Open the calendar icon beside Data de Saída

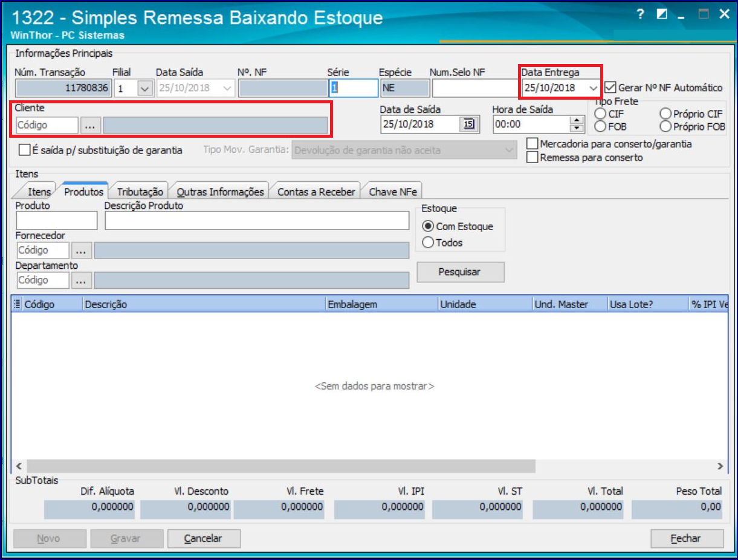tap(468, 124)
